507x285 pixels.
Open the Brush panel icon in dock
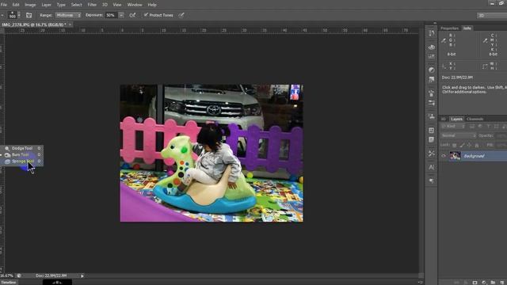pos(431,93)
